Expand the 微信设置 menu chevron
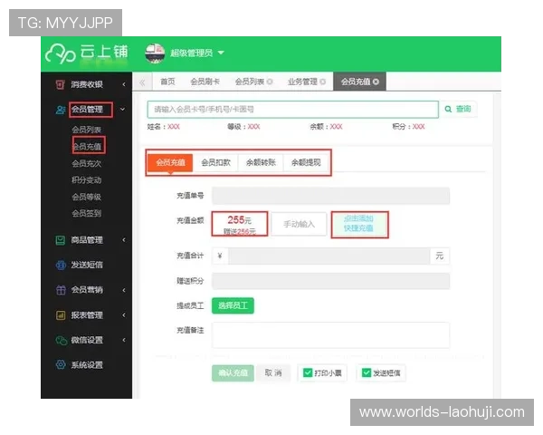543x435 pixels. tap(124, 340)
